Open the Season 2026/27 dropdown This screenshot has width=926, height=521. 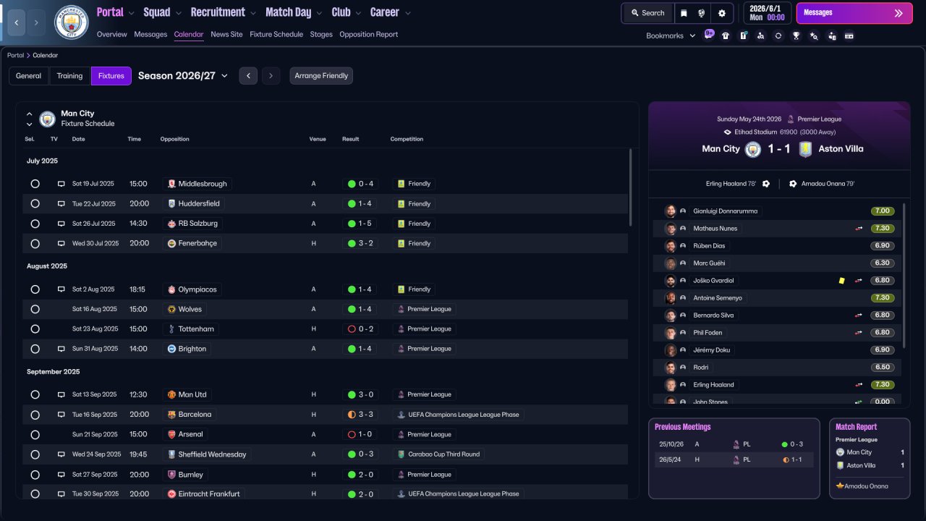tap(183, 76)
